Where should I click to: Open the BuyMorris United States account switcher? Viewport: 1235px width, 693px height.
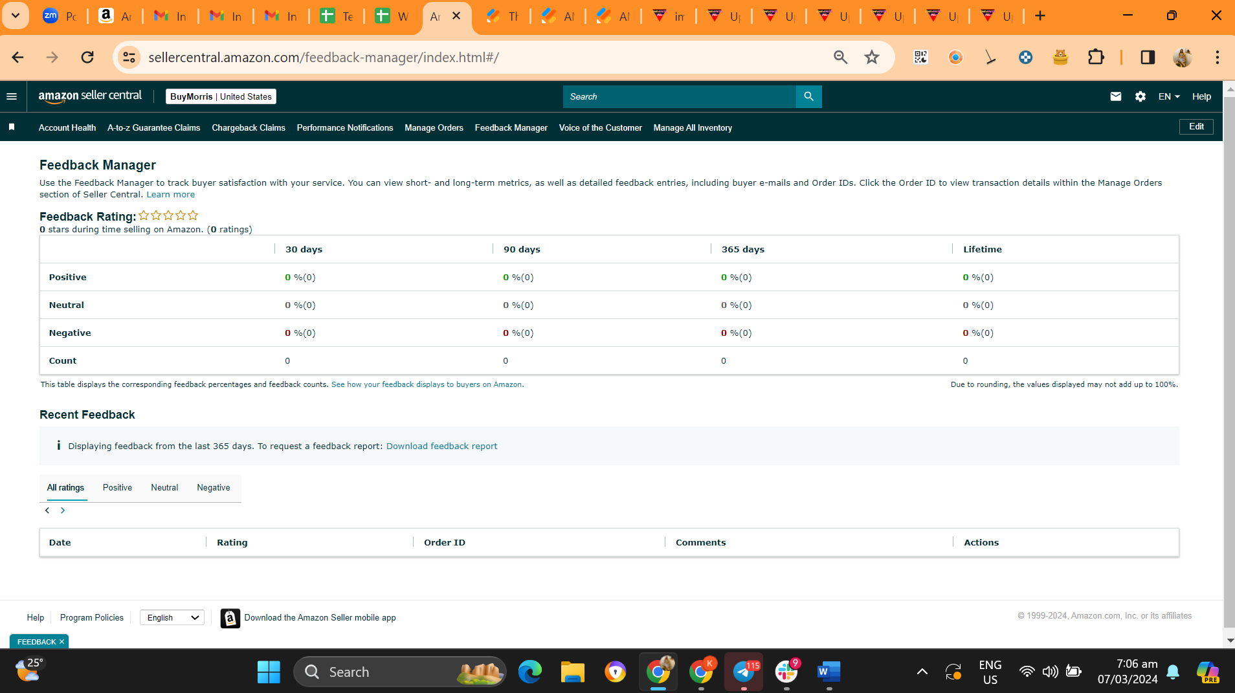(221, 96)
